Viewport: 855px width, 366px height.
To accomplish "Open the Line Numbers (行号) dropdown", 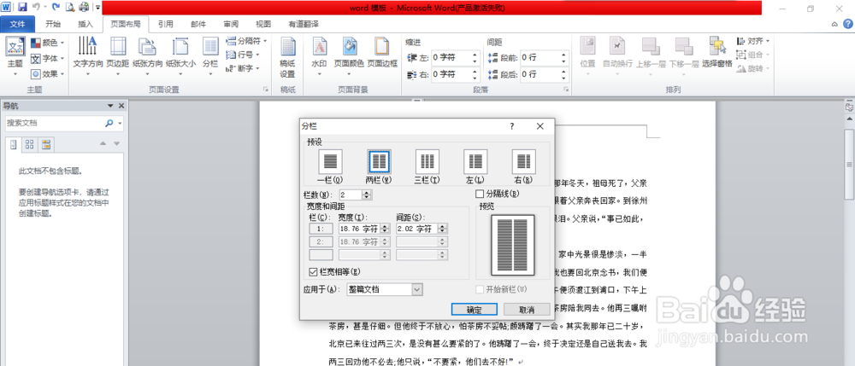I will (x=243, y=55).
